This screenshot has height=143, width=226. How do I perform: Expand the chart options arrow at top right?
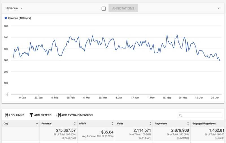218,8
